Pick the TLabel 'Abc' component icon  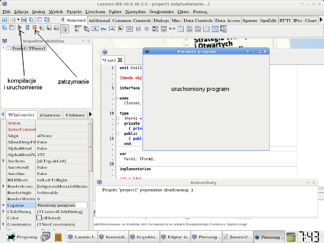click(x=103, y=29)
